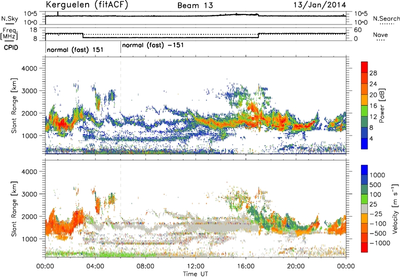Click the '60' tick on the Nave axis
Screen dimensions: 400x277
coord(357,30)
